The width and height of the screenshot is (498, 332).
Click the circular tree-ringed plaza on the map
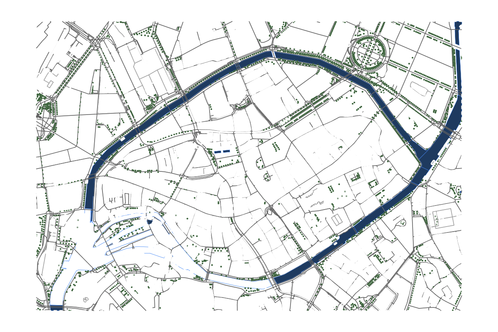369,54
